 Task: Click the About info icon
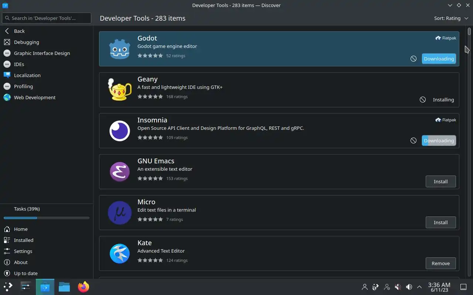(x=7, y=262)
